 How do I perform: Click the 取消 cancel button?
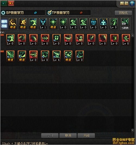68,135
